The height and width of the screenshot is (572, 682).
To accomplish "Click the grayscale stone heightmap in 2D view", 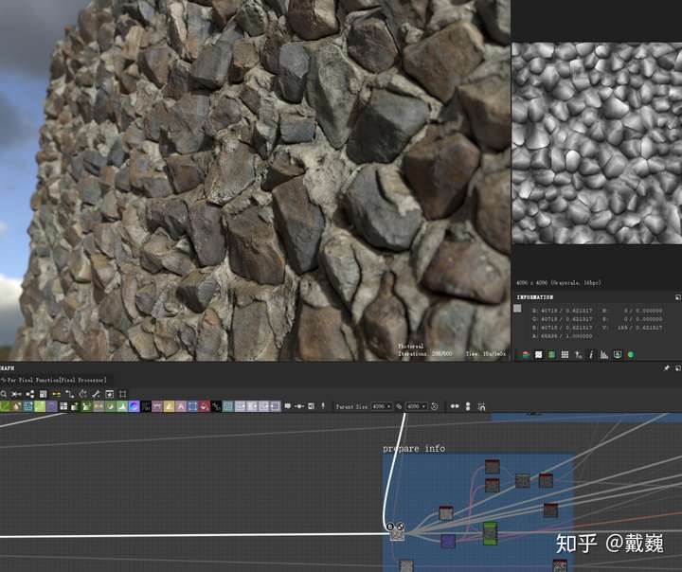I will pyautogui.click(x=597, y=143).
